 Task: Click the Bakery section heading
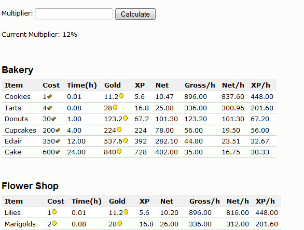coord(18,70)
